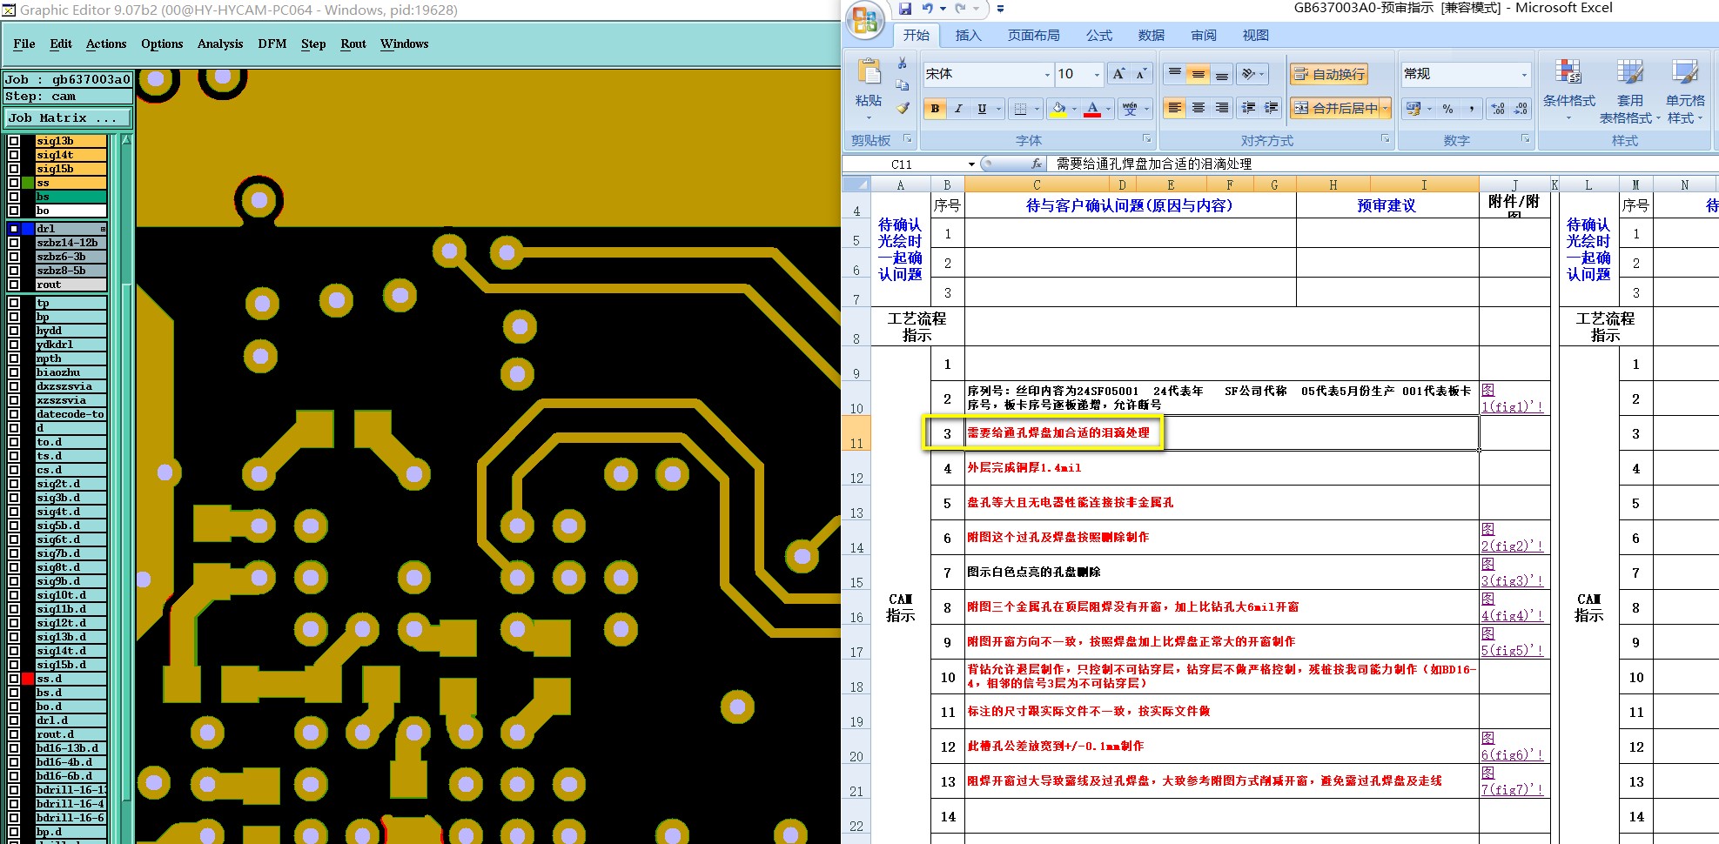
Task: Click the top vertical align icon
Action: click(x=1175, y=74)
